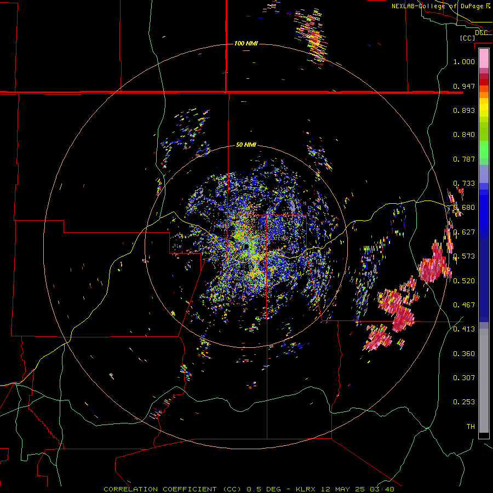Click the red swatch near 0.947 on color bar
The height and width of the screenshot is (493, 493).
[x=484, y=82]
